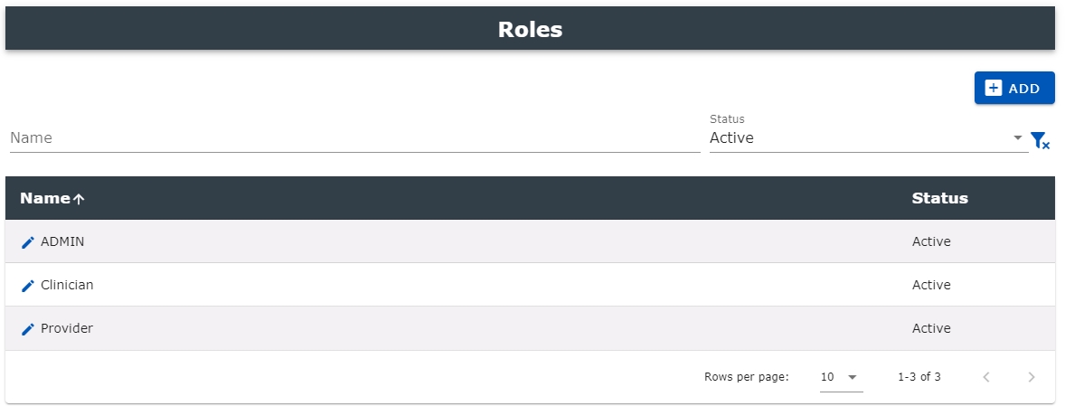
Task: Select the ADMIN role name
Action: tap(62, 241)
